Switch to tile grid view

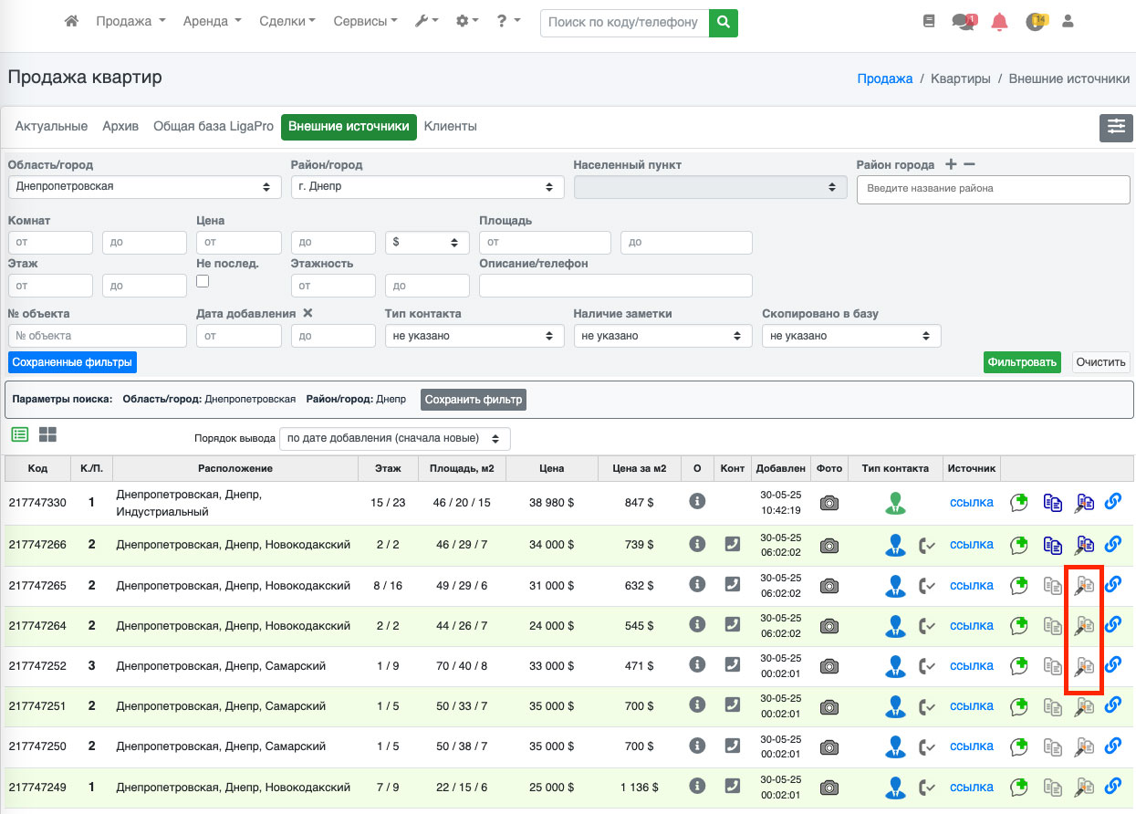pos(47,434)
